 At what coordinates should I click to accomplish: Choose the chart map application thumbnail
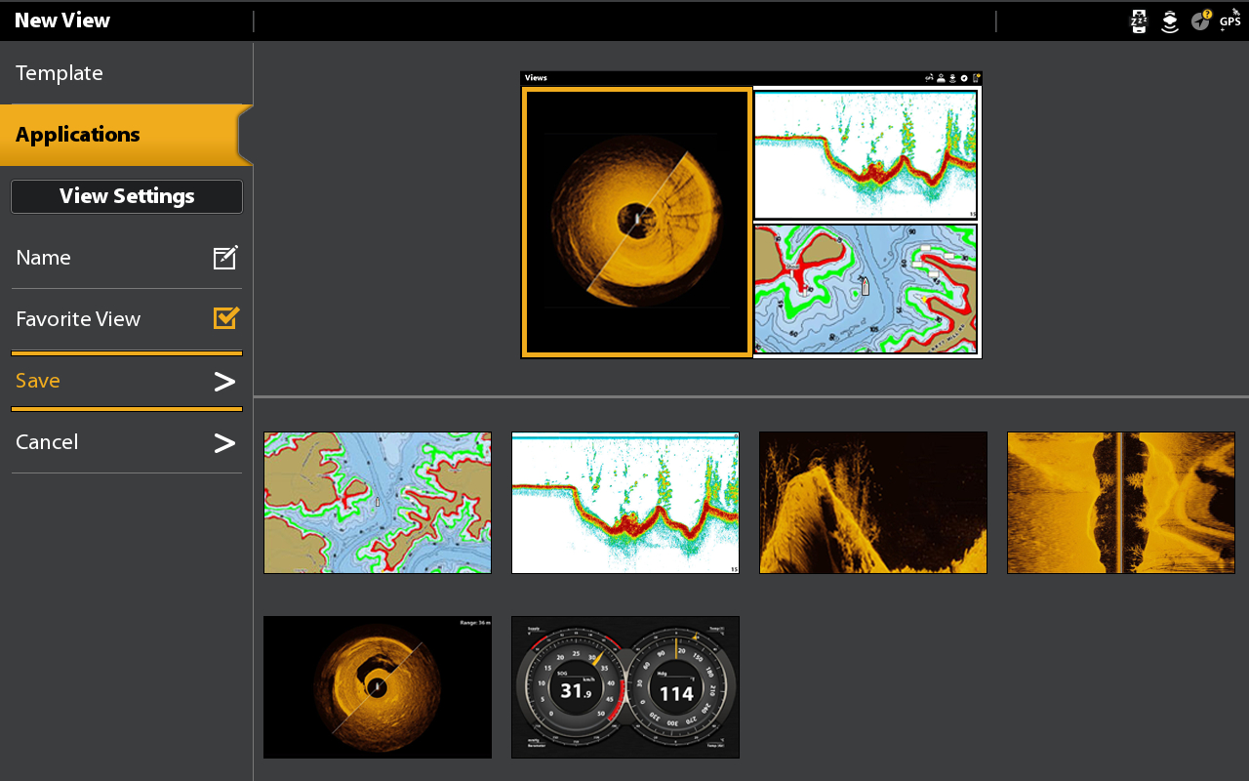(378, 503)
